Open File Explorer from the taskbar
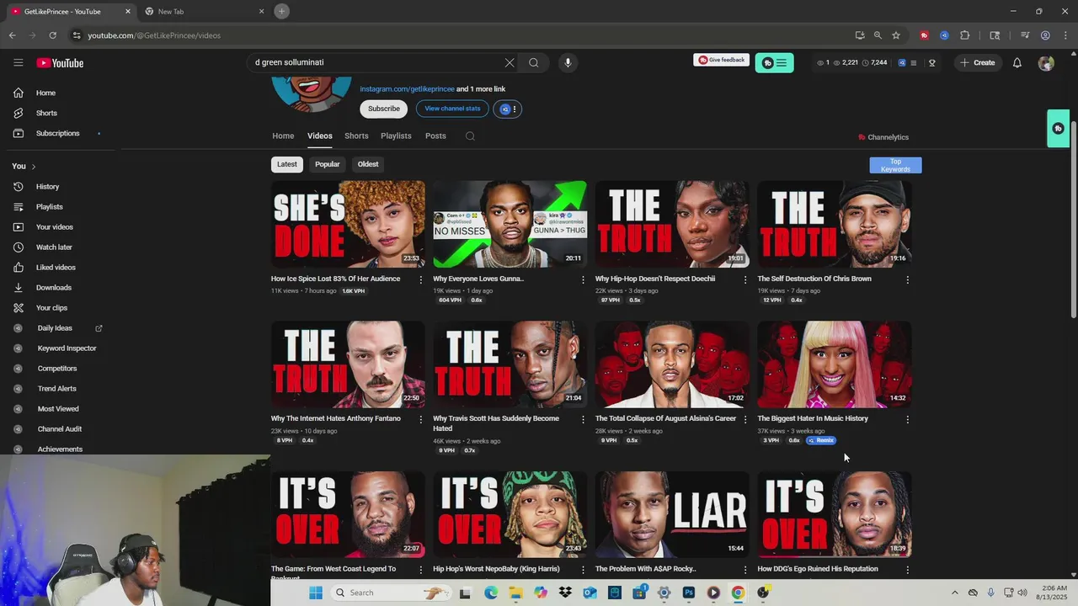Screen dimensions: 1078x606 [x=515, y=593]
